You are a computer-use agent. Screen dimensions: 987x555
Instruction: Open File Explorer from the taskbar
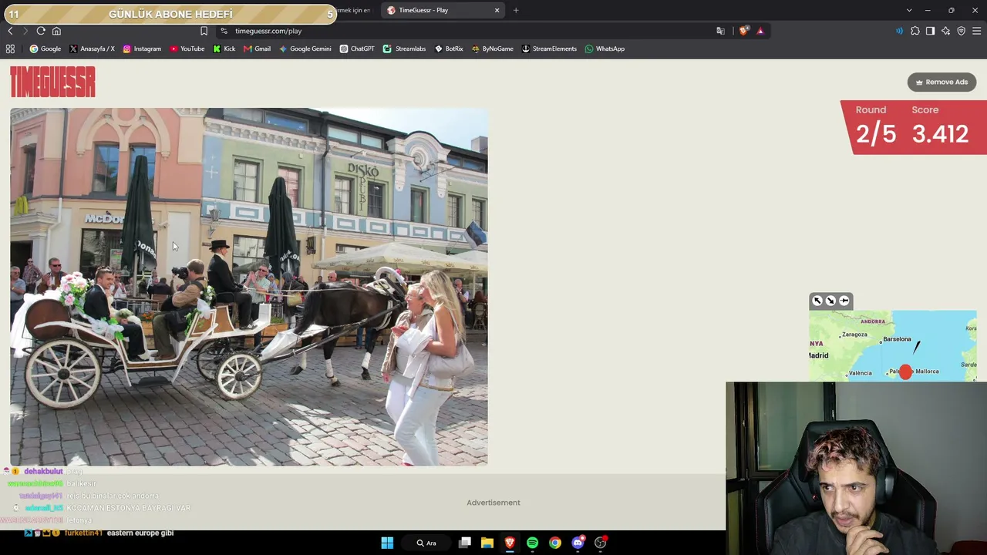pyautogui.click(x=487, y=543)
